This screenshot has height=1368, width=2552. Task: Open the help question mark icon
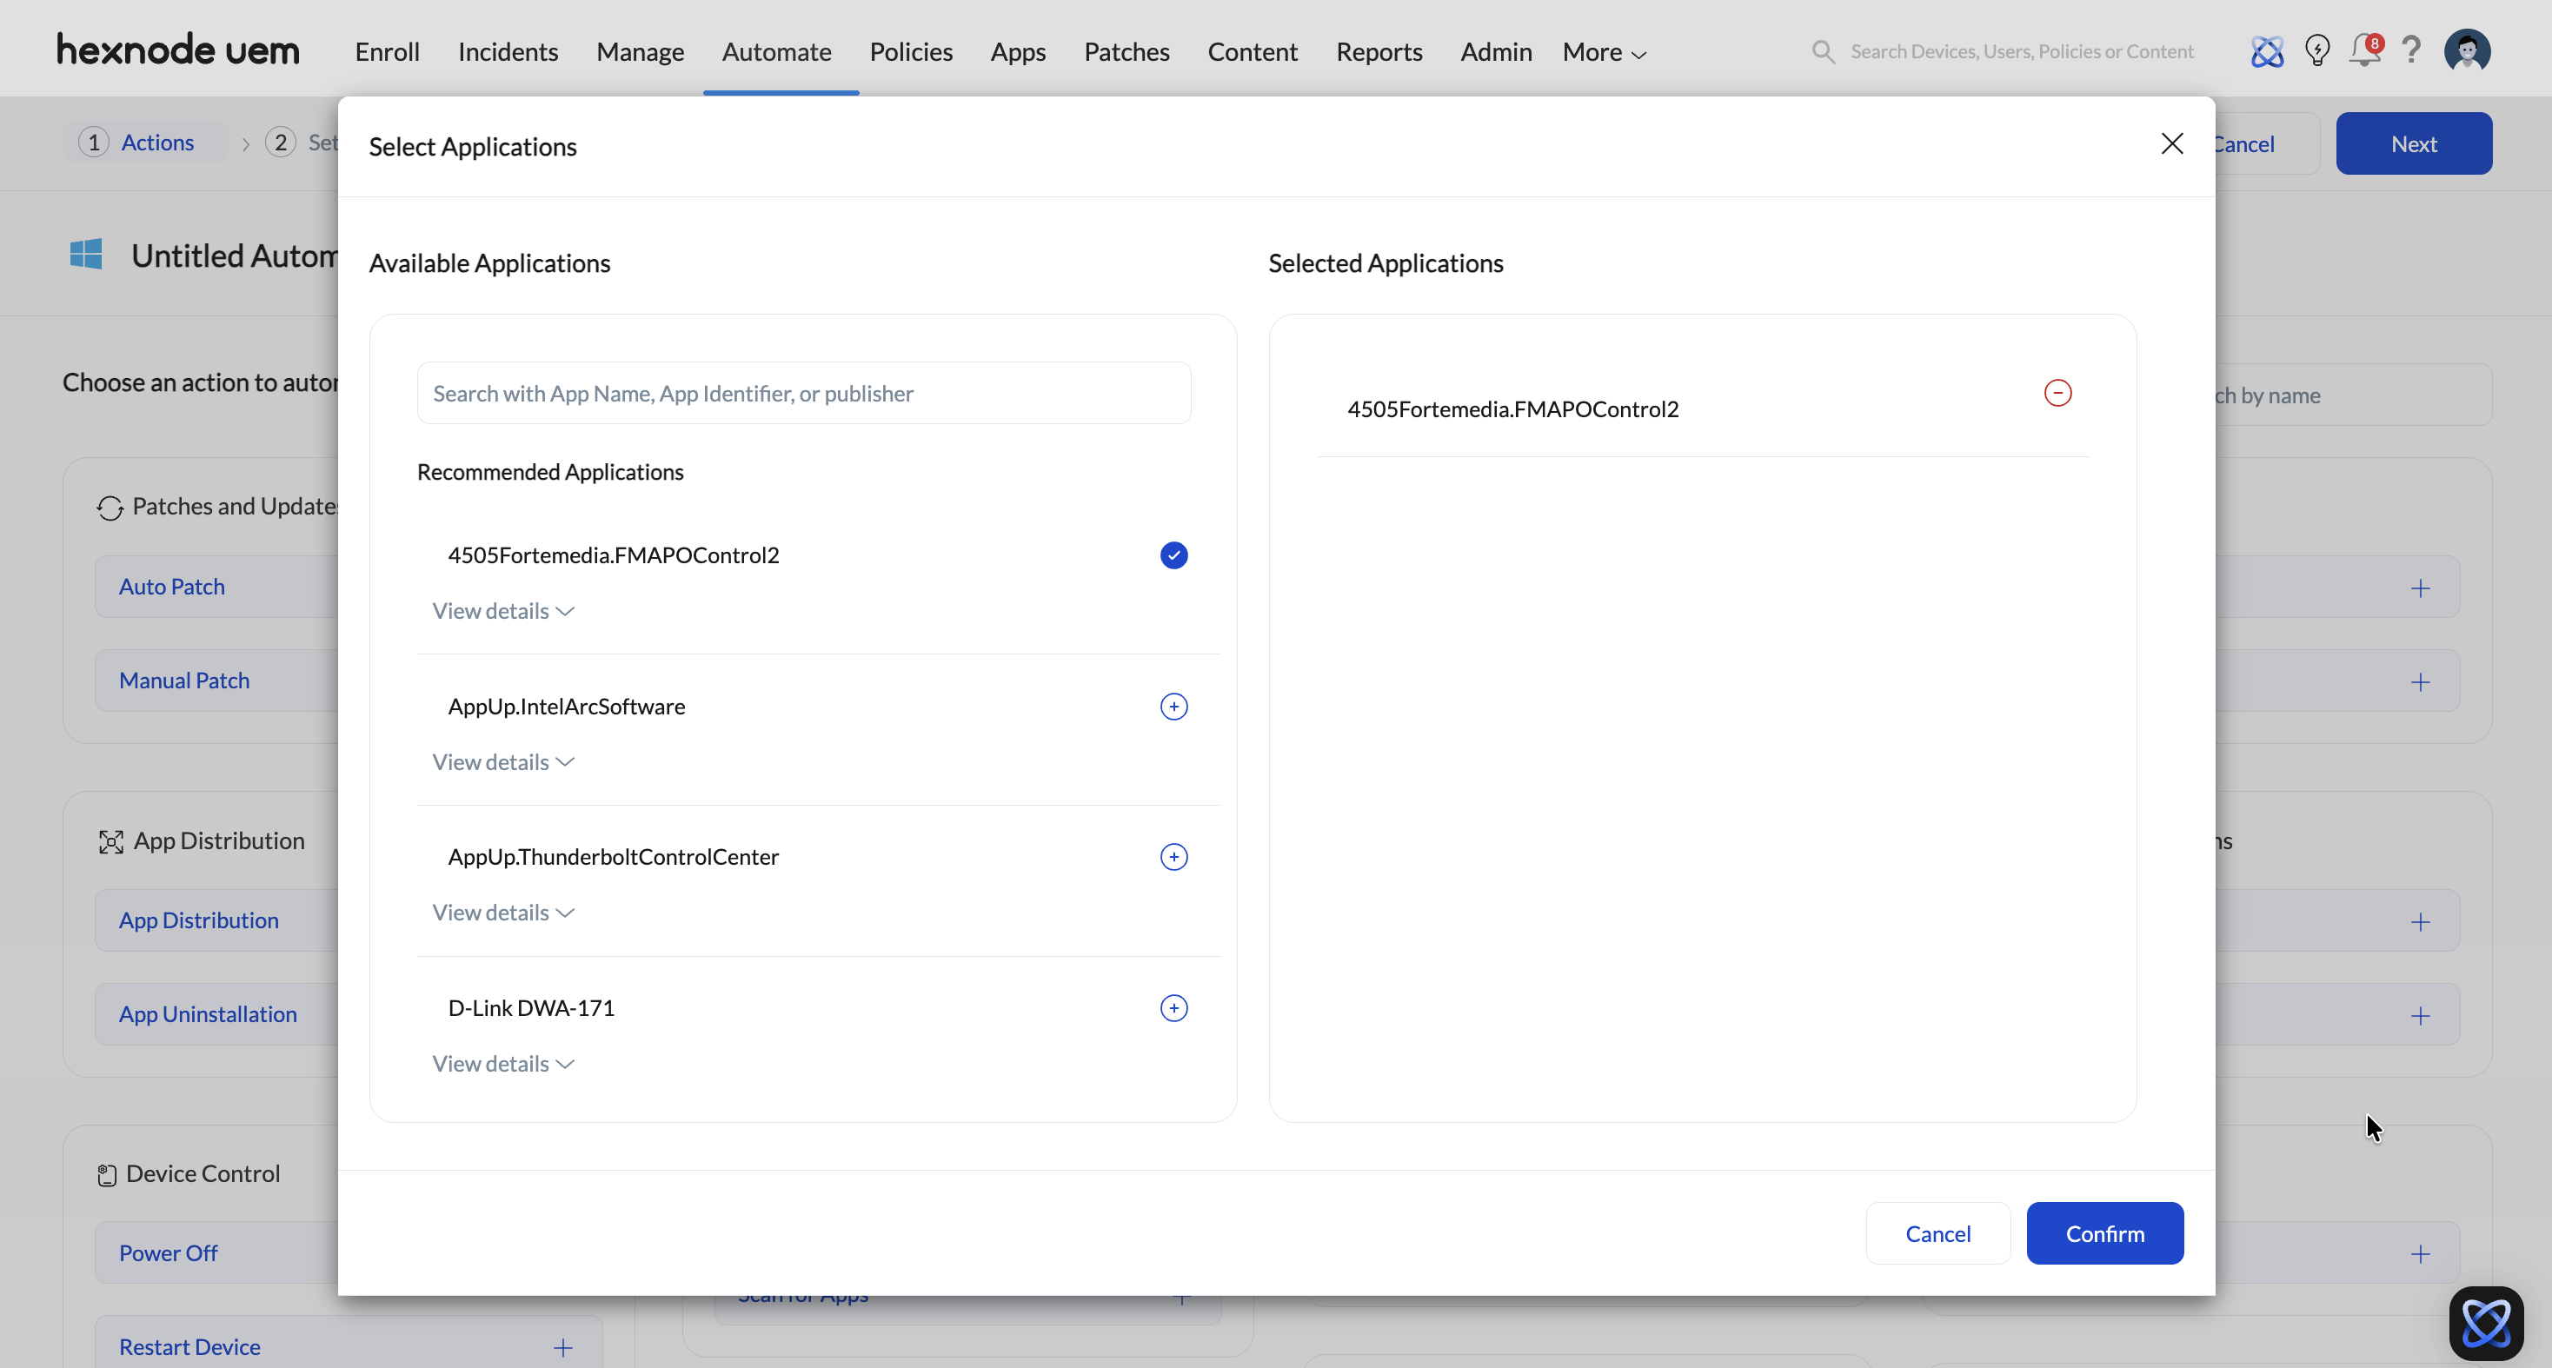point(2411,50)
